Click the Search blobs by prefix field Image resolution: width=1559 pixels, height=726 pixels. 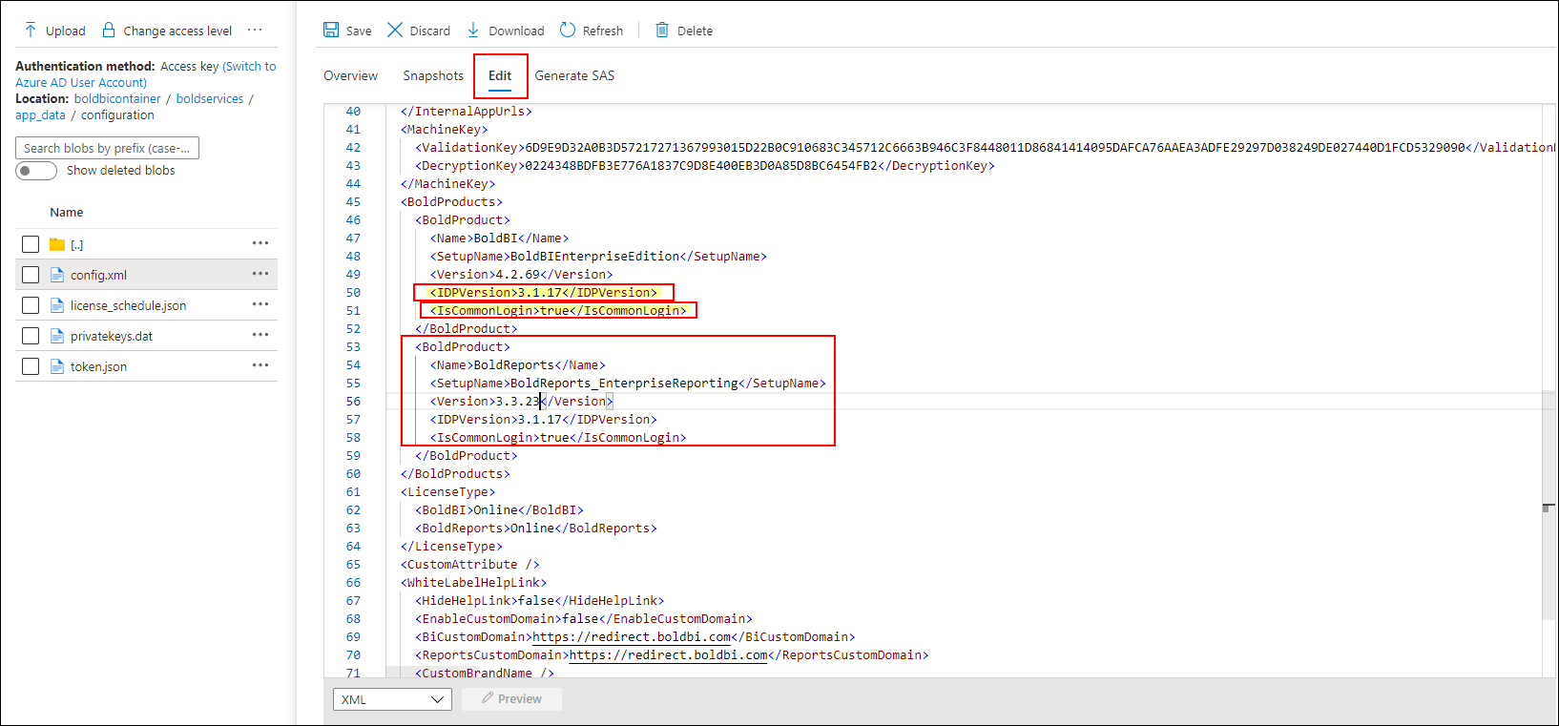click(107, 148)
